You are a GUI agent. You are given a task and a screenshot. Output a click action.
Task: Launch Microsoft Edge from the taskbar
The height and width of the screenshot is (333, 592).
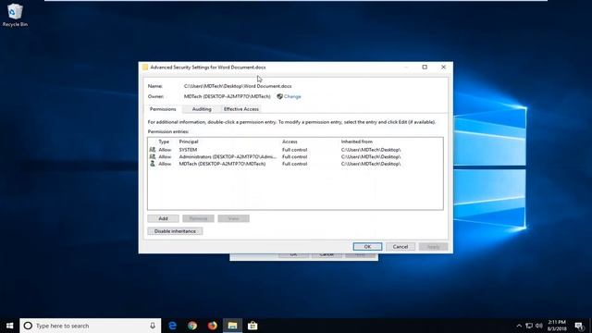click(173, 326)
